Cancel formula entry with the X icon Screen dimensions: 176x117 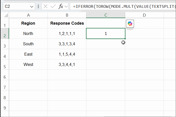coord(46,7)
